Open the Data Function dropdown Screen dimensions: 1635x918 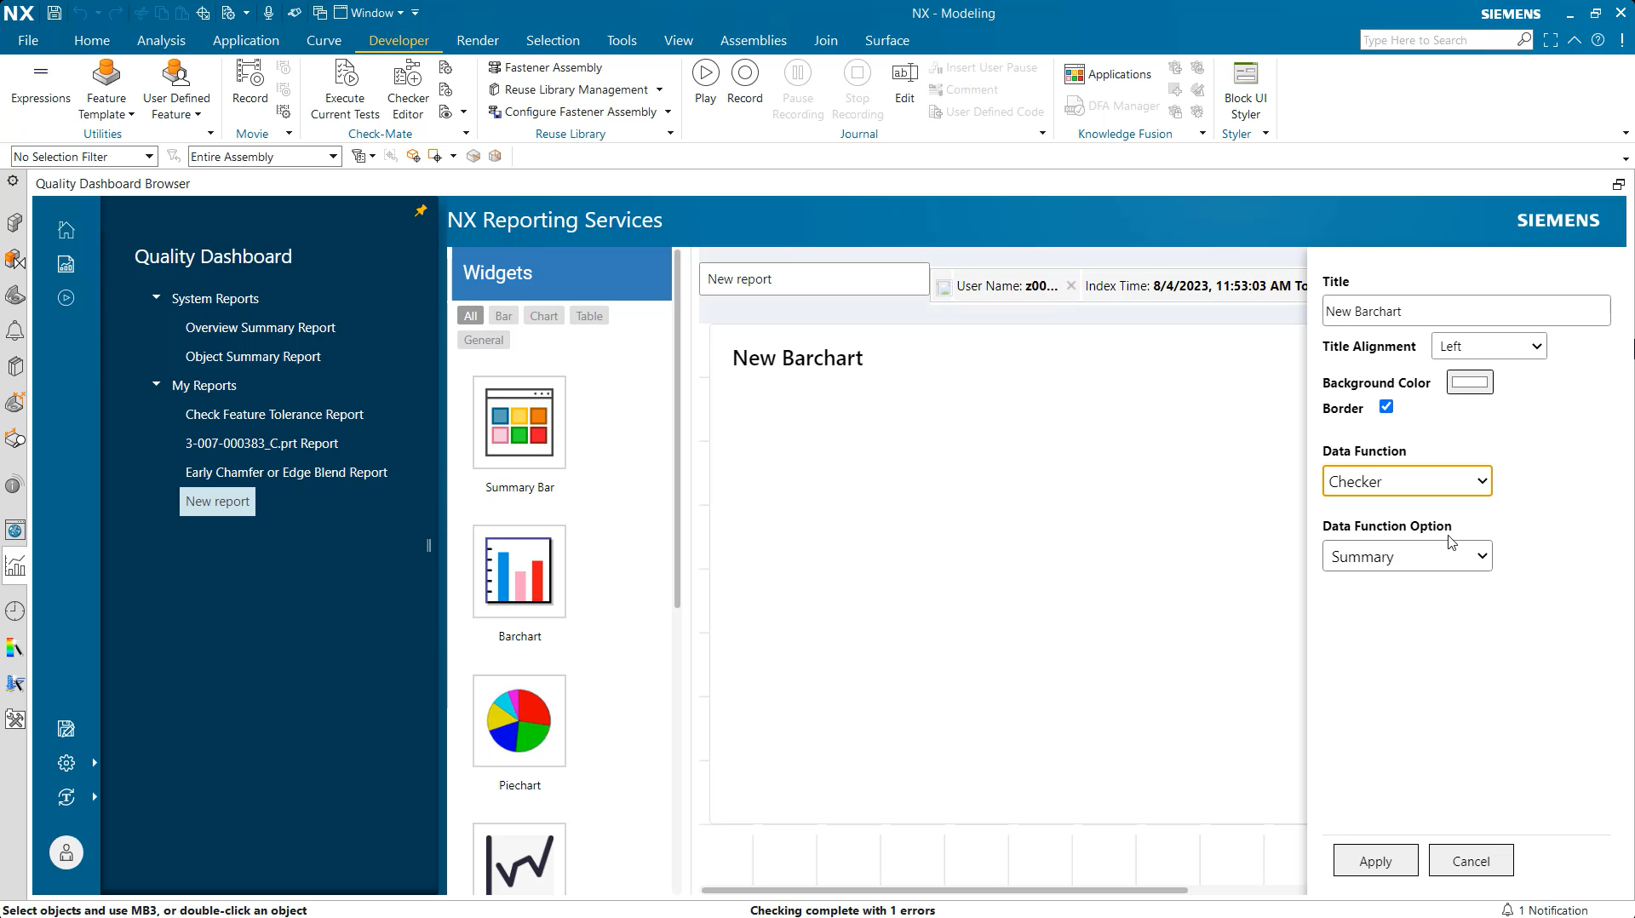click(1407, 481)
